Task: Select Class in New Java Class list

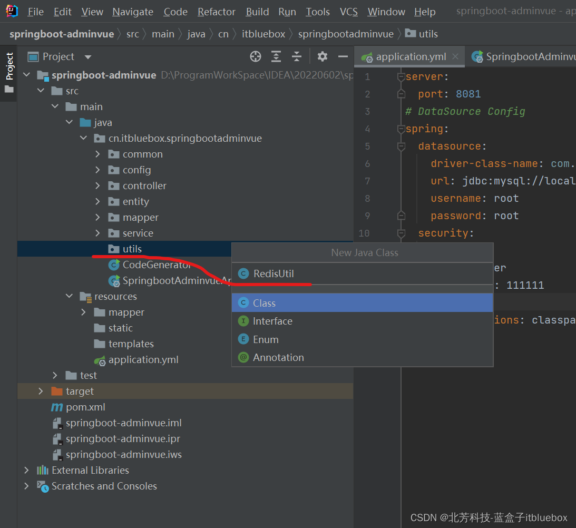Action: click(362, 303)
